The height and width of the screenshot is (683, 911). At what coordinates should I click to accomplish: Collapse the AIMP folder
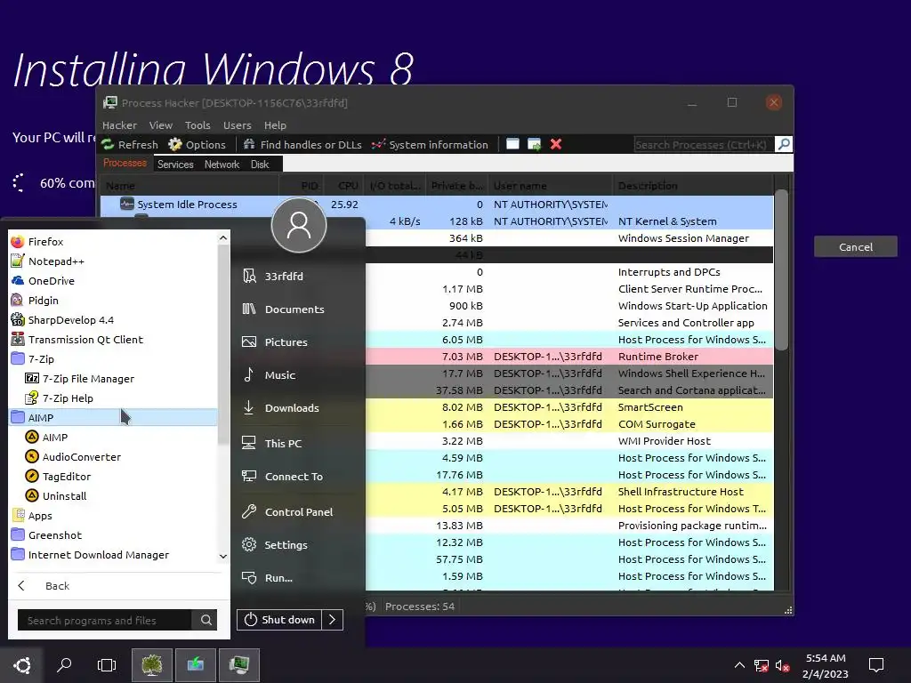113,418
